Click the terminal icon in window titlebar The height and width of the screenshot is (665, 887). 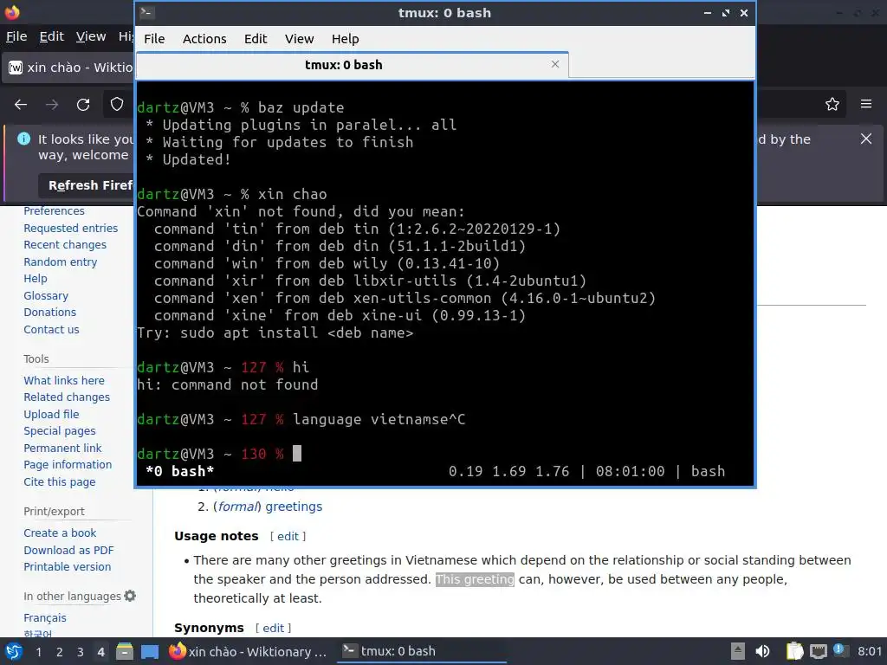pos(146,12)
